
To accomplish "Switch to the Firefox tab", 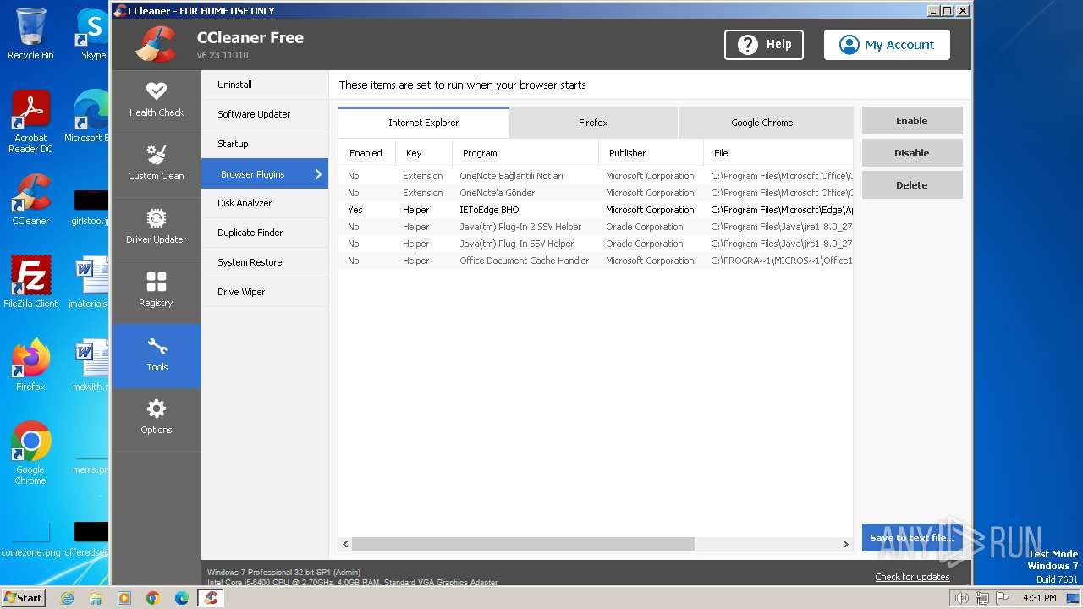I will tap(593, 123).
